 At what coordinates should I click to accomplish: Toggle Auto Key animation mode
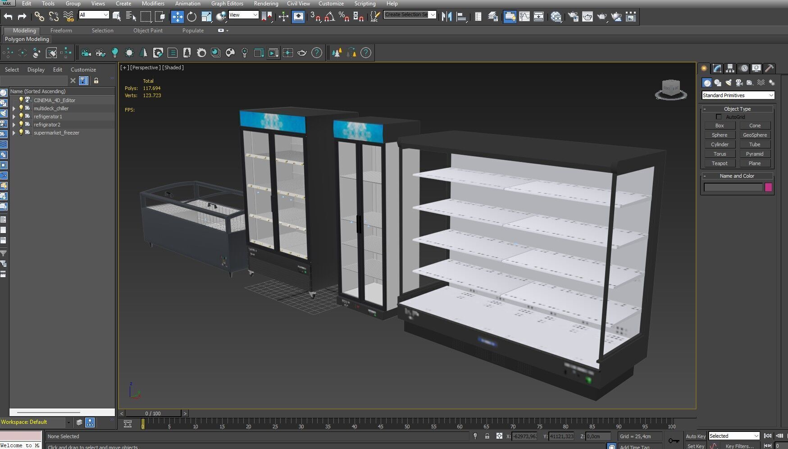(695, 436)
